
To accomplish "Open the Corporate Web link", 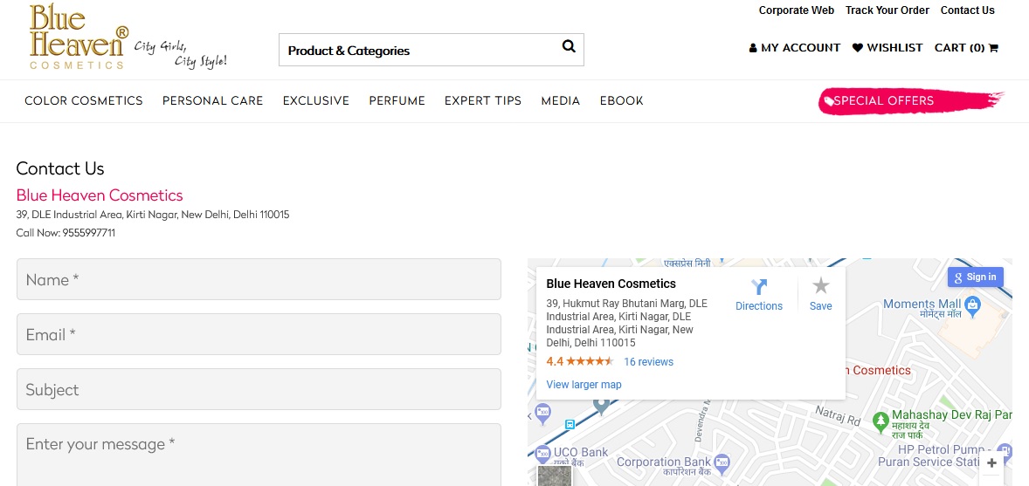I will [797, 10].
